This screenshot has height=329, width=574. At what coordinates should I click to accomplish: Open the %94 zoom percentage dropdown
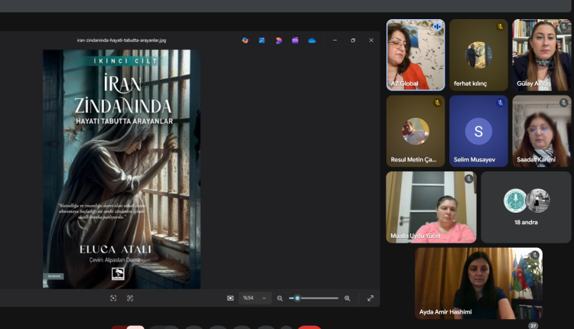click(x=255, y=298)
